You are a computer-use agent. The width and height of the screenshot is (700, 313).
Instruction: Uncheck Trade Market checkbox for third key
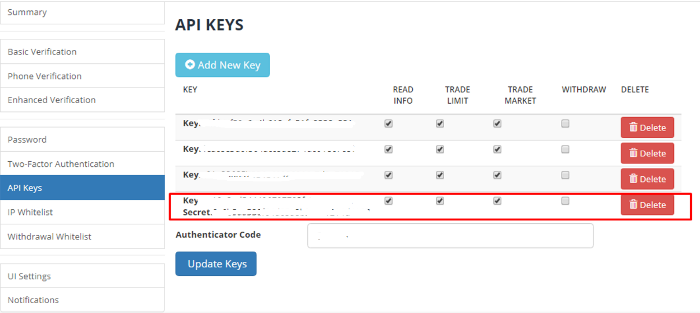497,175
